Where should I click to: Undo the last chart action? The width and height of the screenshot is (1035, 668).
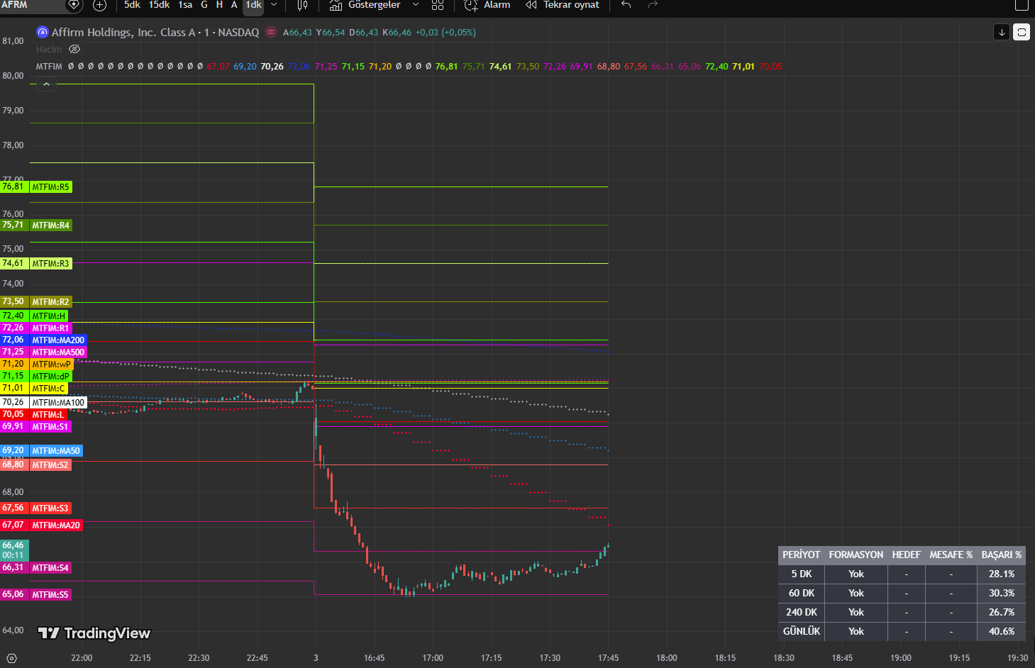(626, 5)
